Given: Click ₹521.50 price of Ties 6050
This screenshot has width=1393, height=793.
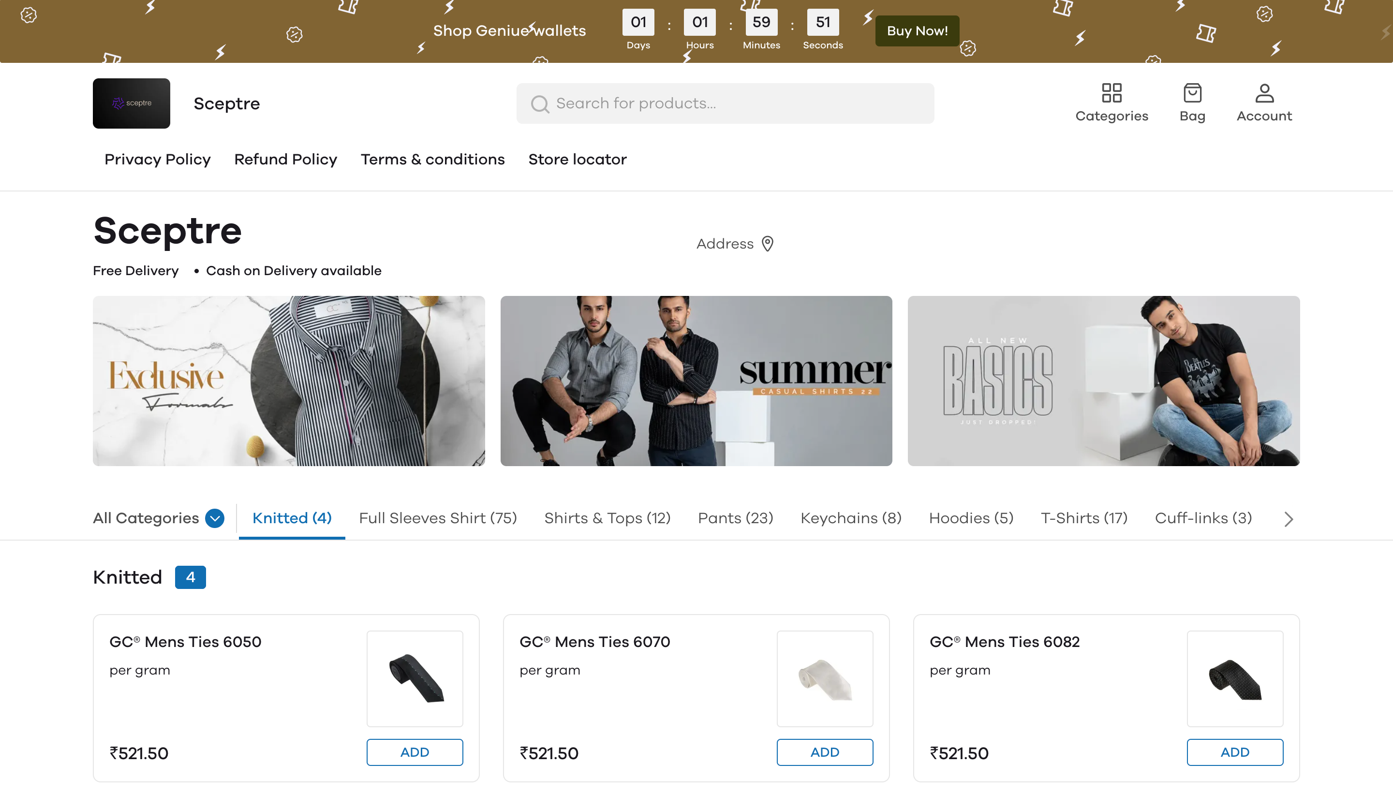Looking at the screenshot, I should (139, 753).
